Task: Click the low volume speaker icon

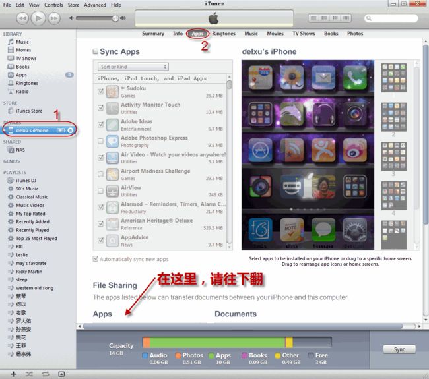Action: (x=71, y=18)
